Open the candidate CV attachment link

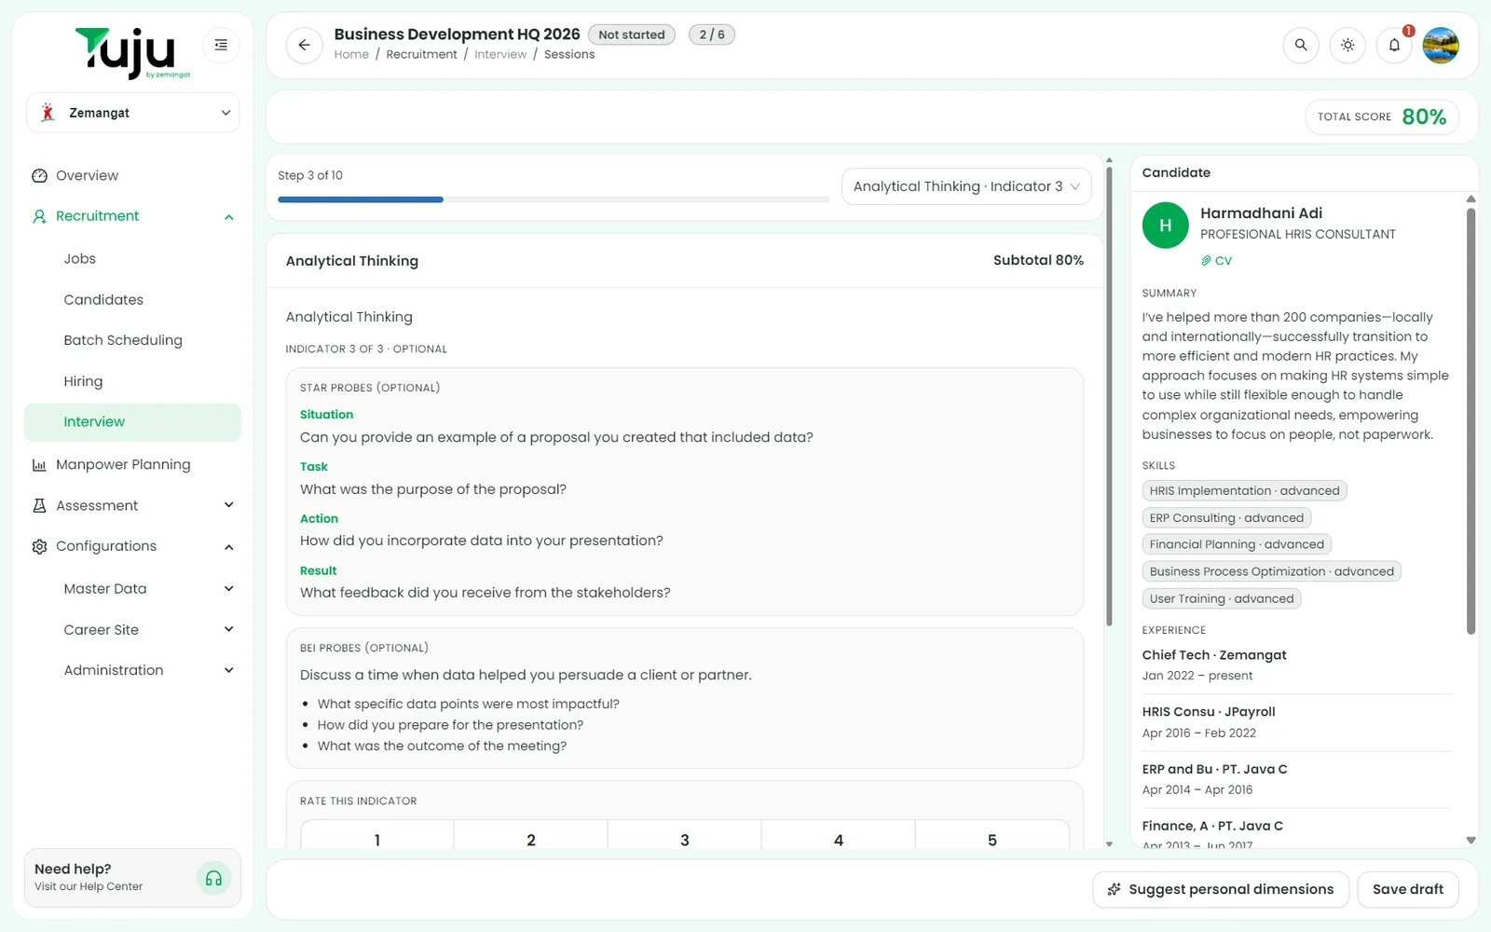pyautogui.click(x=1217, y=261)
